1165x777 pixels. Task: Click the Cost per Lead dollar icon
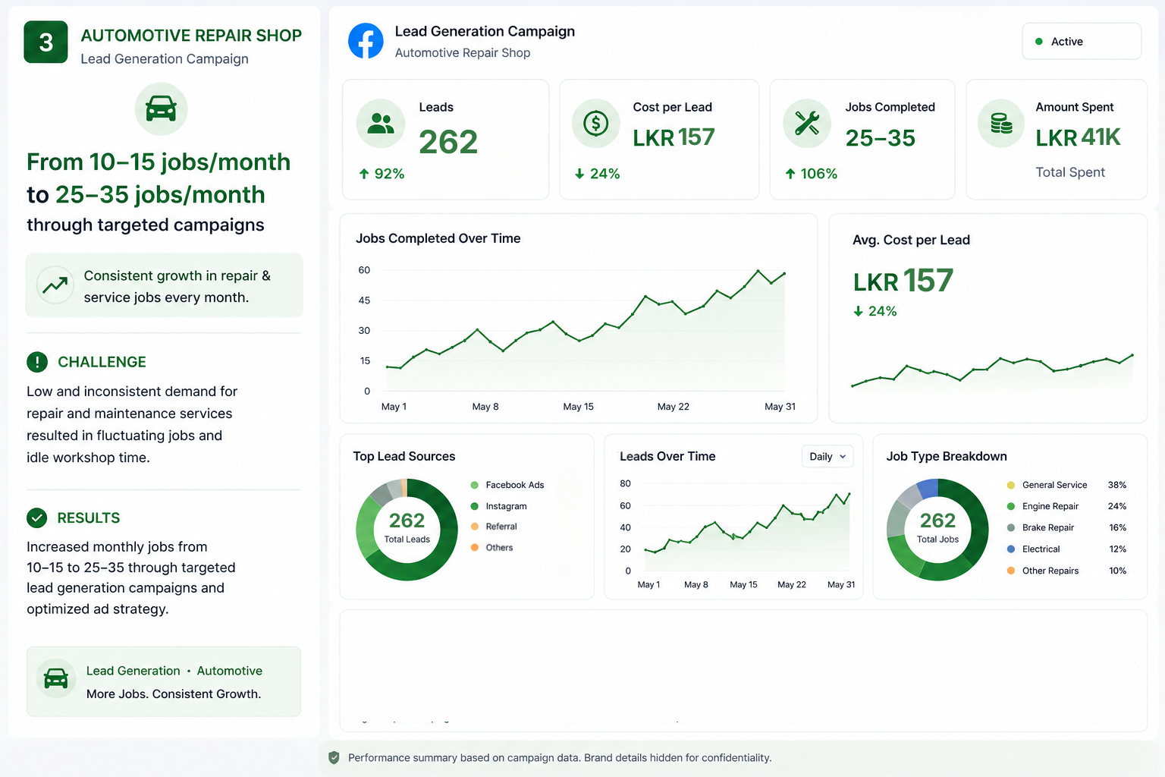596,123
